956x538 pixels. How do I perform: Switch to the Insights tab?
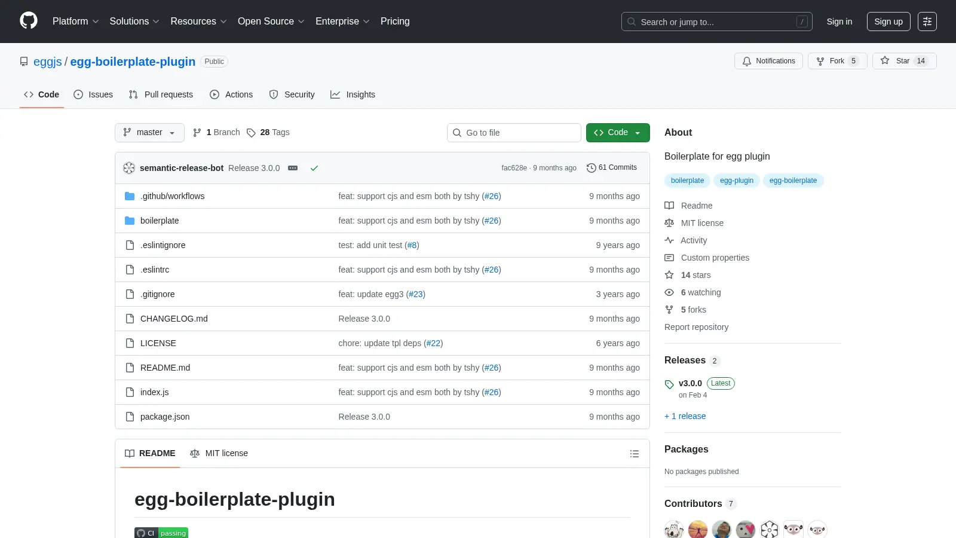pos(353,94)
